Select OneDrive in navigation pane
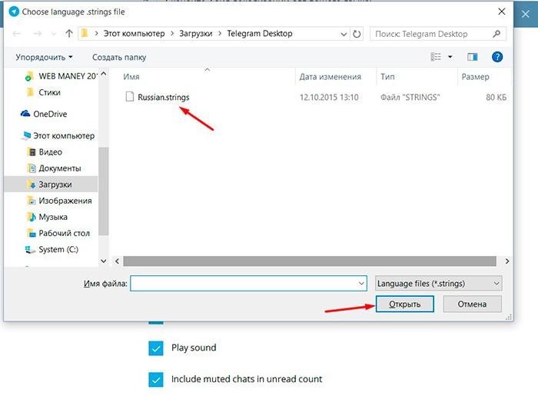The width and height of the screenshot is (538, 406). [44, 114]
